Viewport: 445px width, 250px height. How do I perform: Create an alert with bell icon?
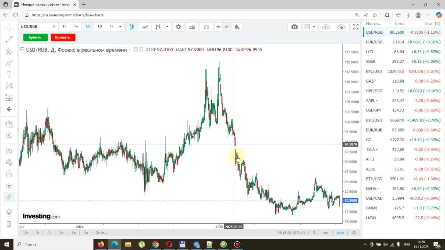pos(237,27)
